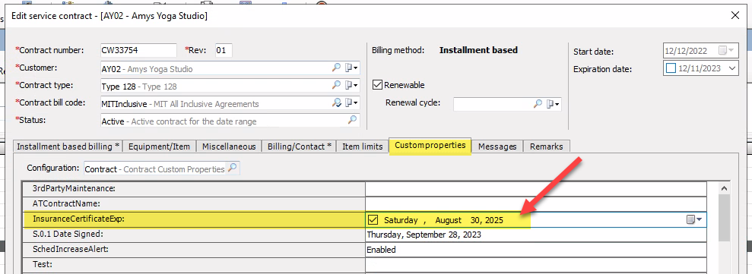The image size is (752, 274).
Task: Click the Contract number field
Action: 138,50
